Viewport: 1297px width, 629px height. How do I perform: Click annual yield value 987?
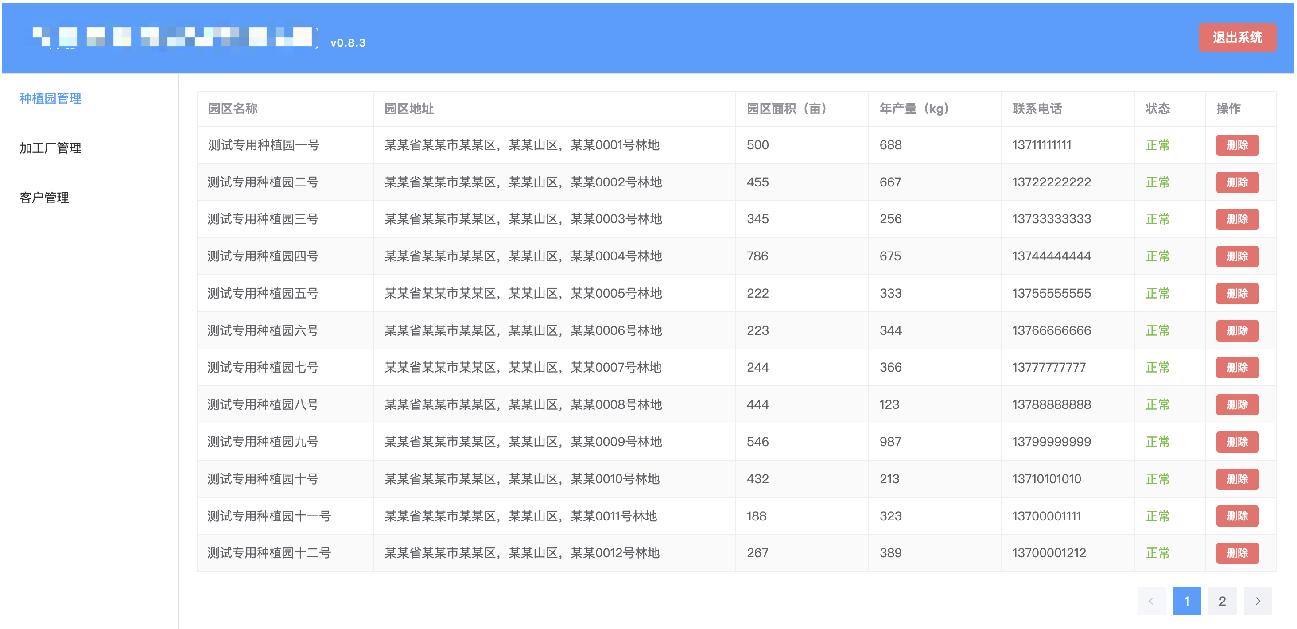890,442
